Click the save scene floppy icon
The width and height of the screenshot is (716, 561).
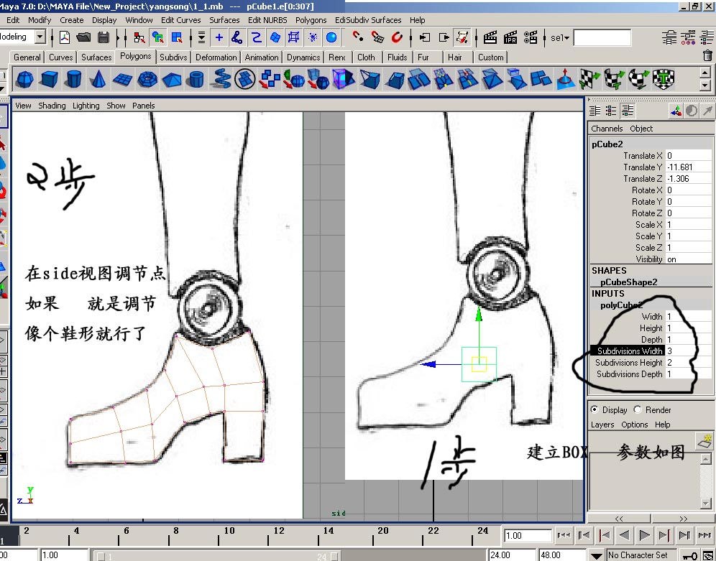[x=104, y=37]
